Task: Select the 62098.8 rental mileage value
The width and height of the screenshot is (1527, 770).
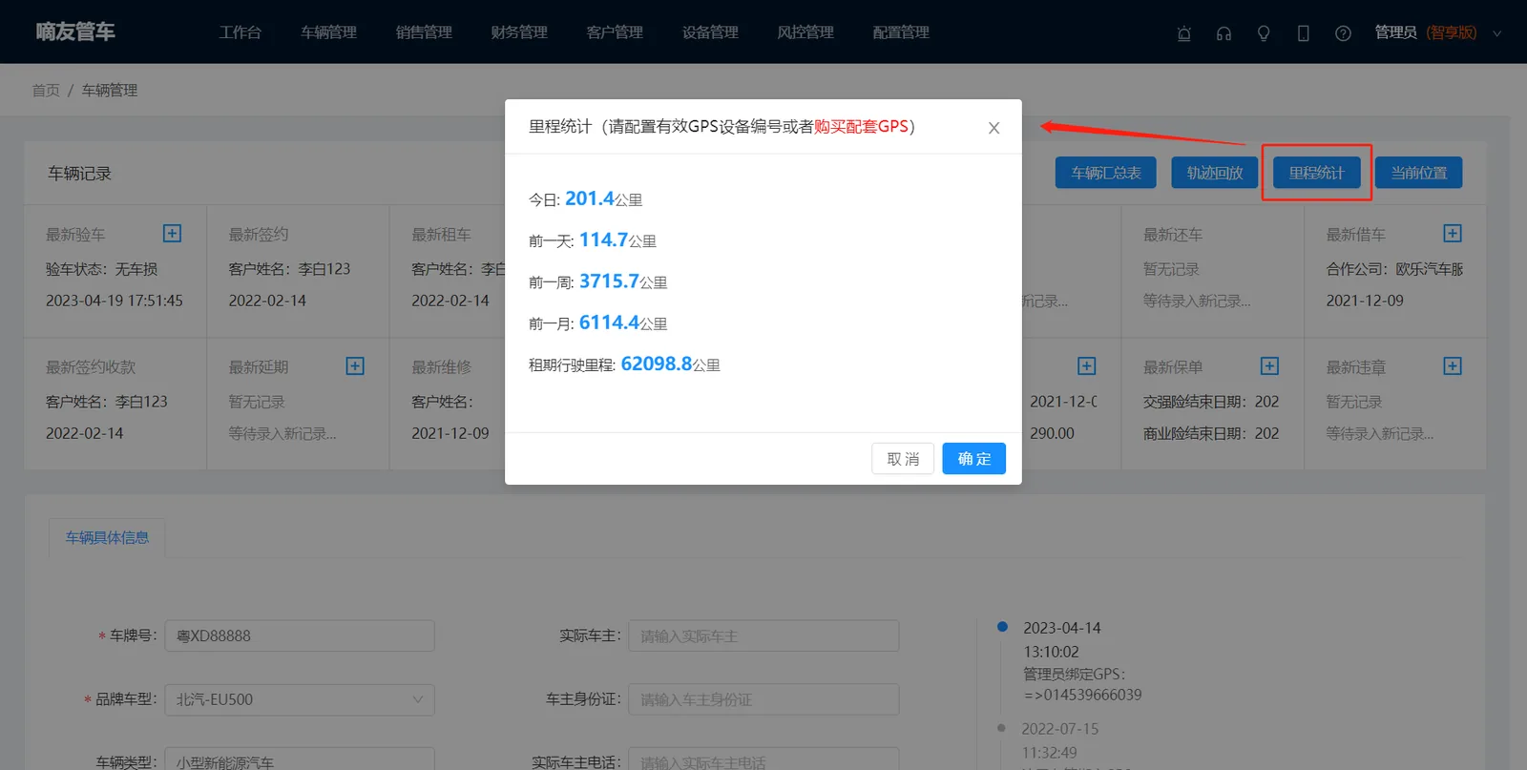Action: [657, 364]
